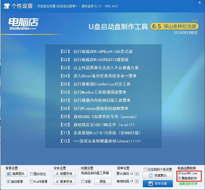Click the floppy disk icon on 保存设置
Screen dimensions: 205x190
(x=150, y=183)
